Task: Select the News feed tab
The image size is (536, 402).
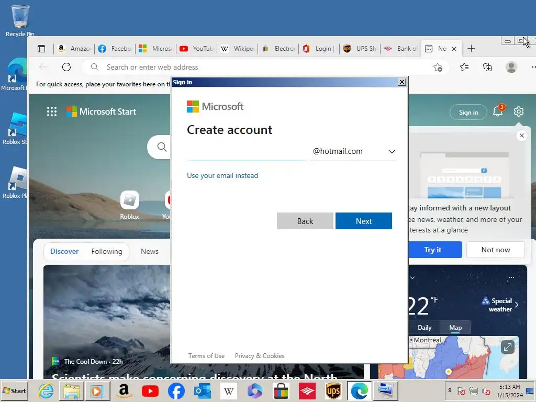Action: [149, 251]
